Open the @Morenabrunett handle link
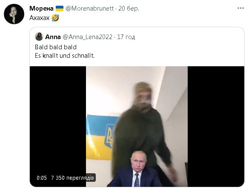 (x=89, y=8)
